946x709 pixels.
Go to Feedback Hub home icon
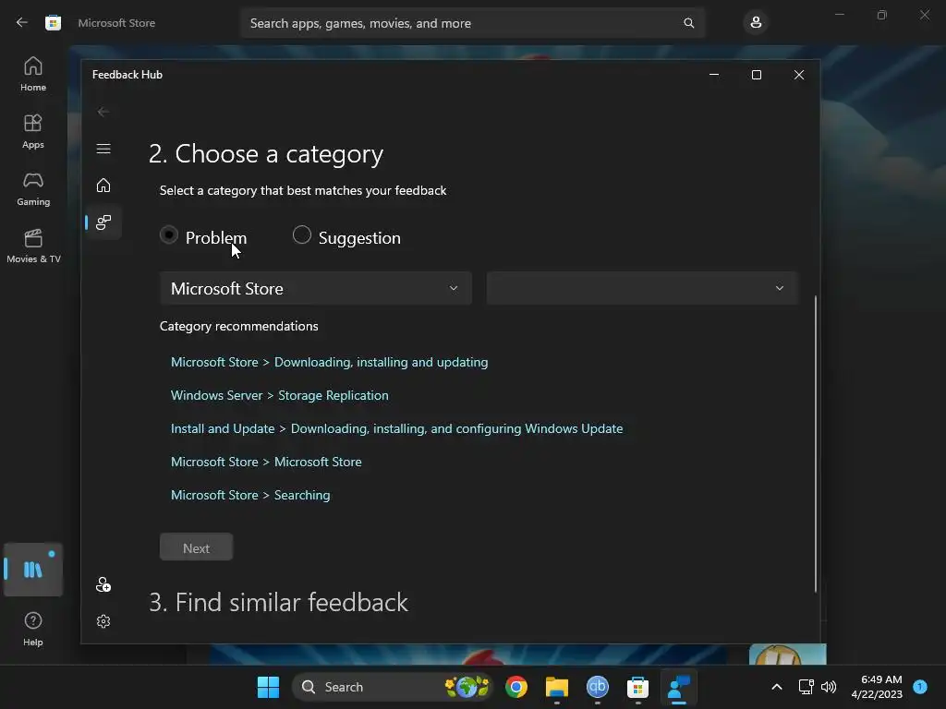click(x=103, y=185)
